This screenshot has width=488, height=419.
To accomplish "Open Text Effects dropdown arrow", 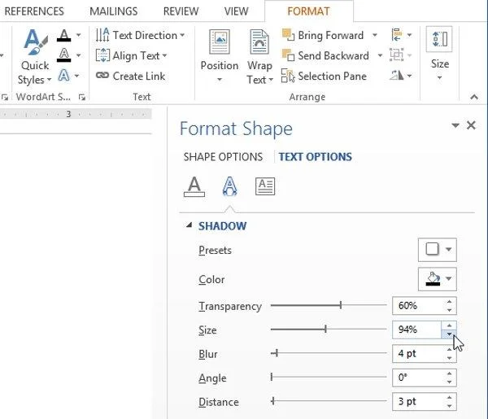I will [x=77, y=76].
